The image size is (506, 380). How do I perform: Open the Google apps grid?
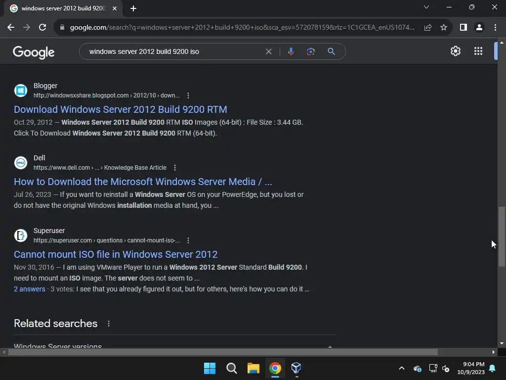(x=478, y=51)
